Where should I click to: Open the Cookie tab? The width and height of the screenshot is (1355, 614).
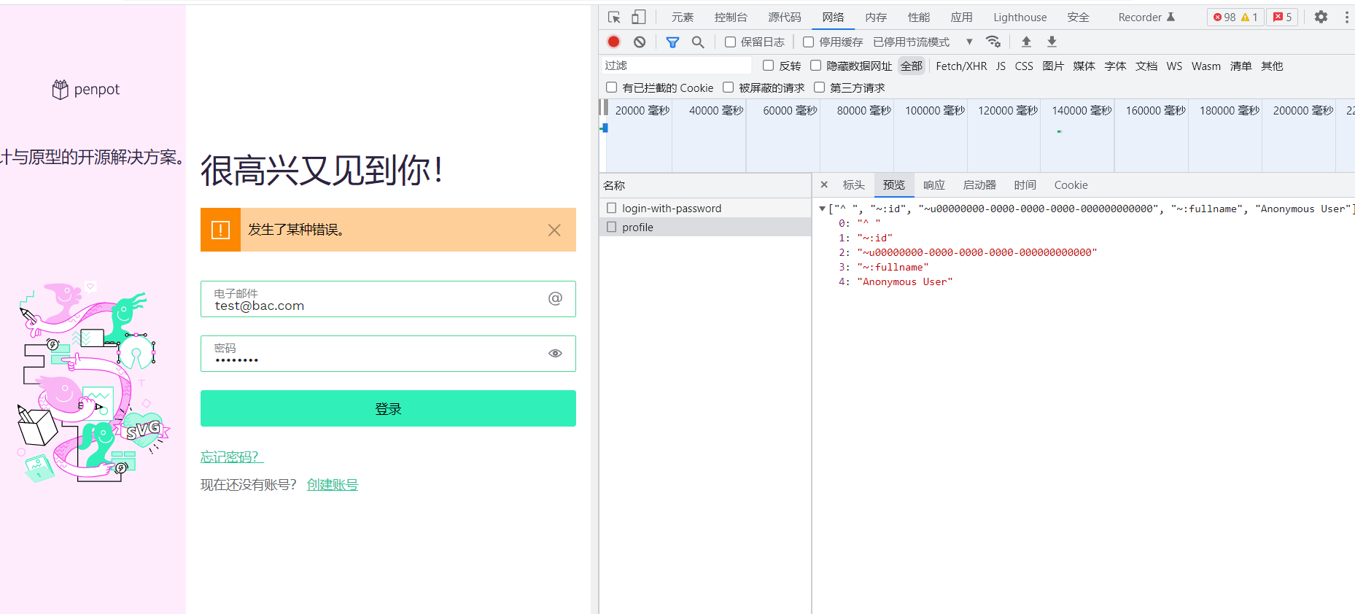point(1071,185)
